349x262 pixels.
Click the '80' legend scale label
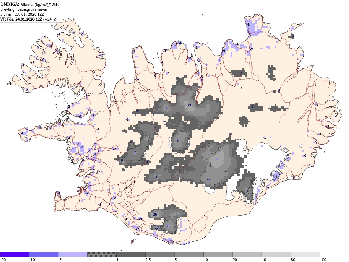(294, 260)
